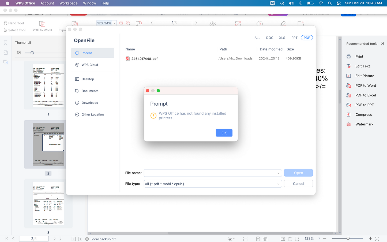This screenshot has height=242, width=387.
Task: Jump to last page using status bar arrow
Action: pyautogui.click(x=61, y=239)
